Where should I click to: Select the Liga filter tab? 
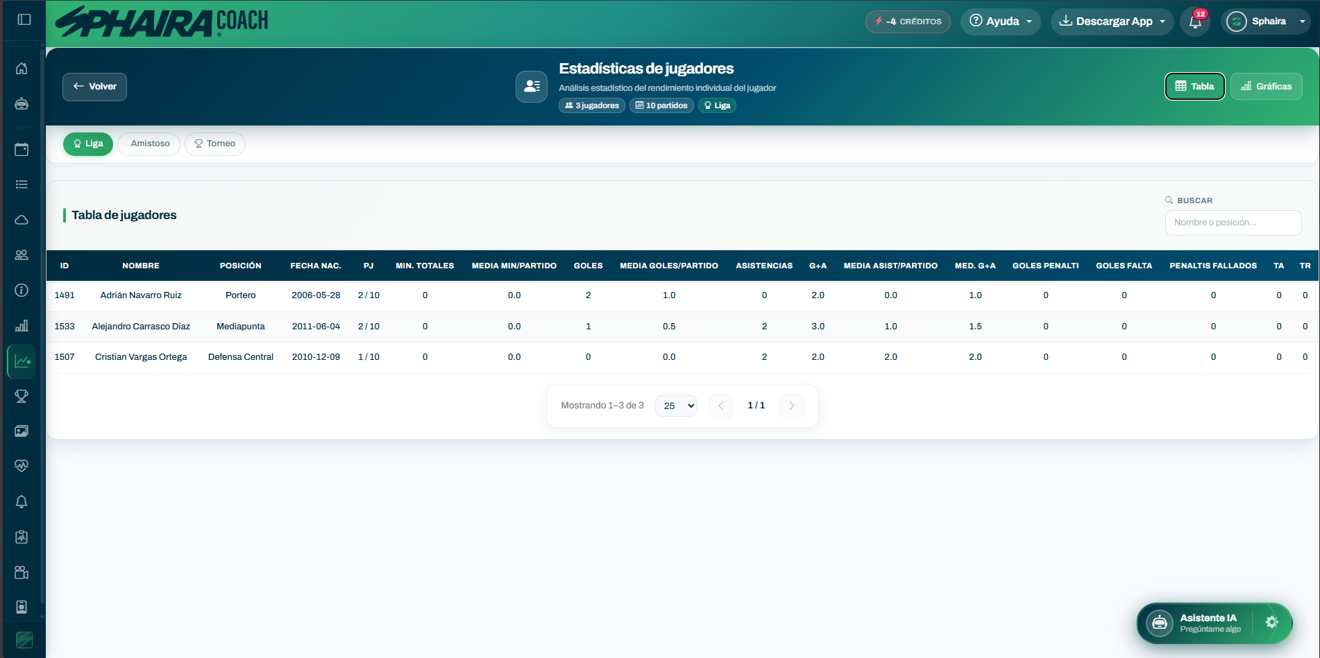pyautogui.click(x=88, y=144)
